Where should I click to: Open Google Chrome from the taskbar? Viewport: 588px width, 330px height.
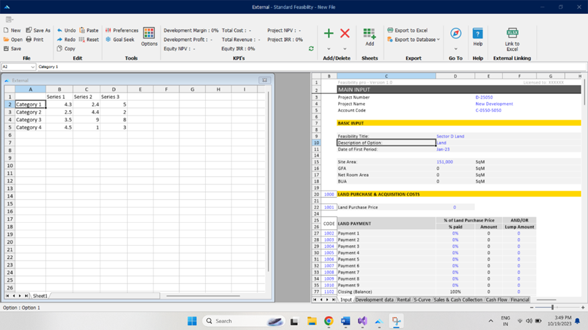pos(328,321)
